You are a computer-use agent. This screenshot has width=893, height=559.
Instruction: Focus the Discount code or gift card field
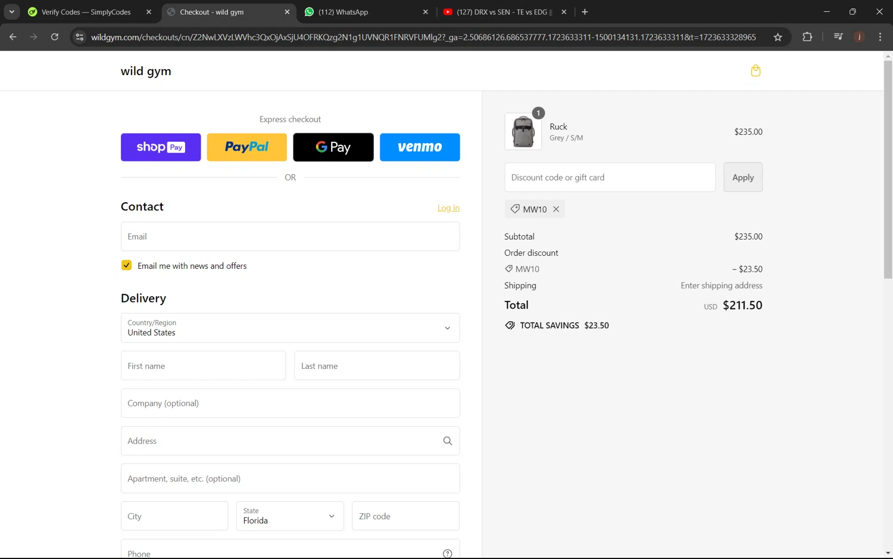(x=610, y=178)
